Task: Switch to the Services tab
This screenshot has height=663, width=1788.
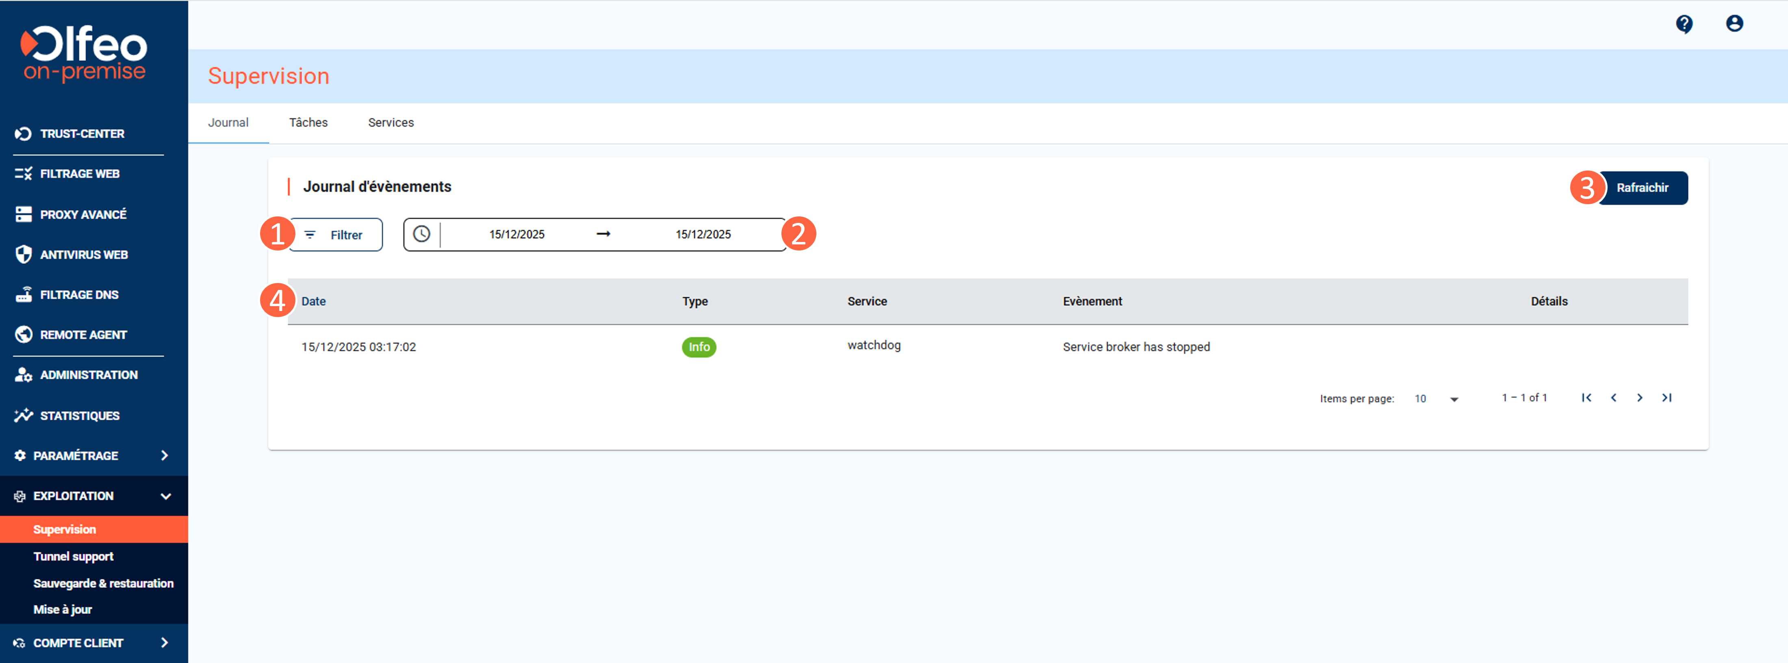Action: tap(391, 123)
